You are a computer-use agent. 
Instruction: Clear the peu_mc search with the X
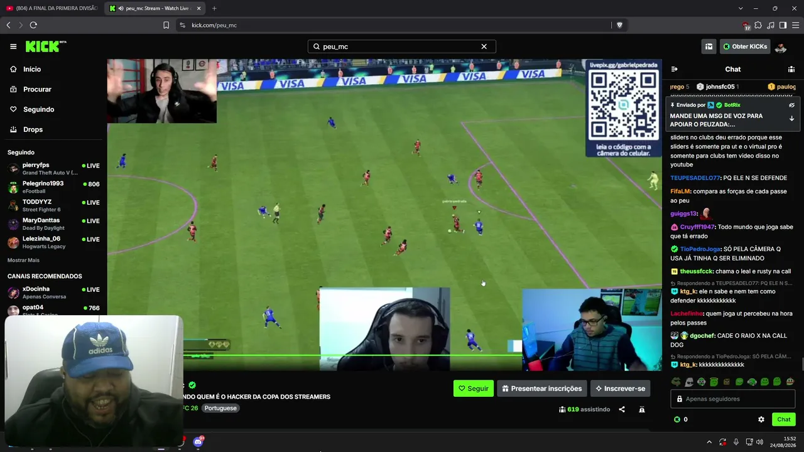coord(484,46)
